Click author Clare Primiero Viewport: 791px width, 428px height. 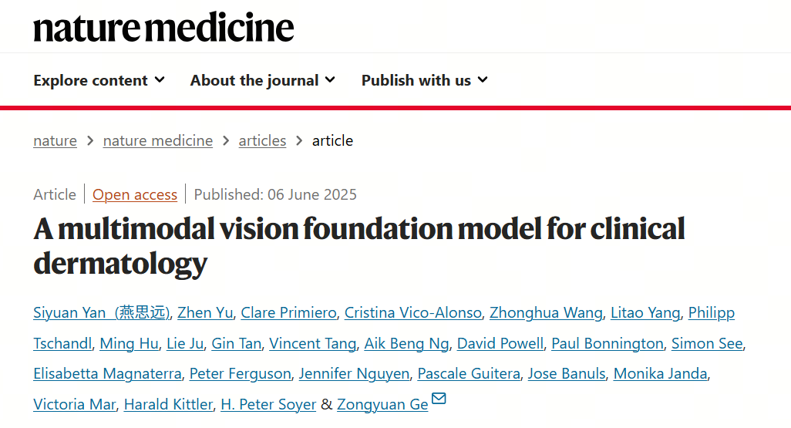288,312
